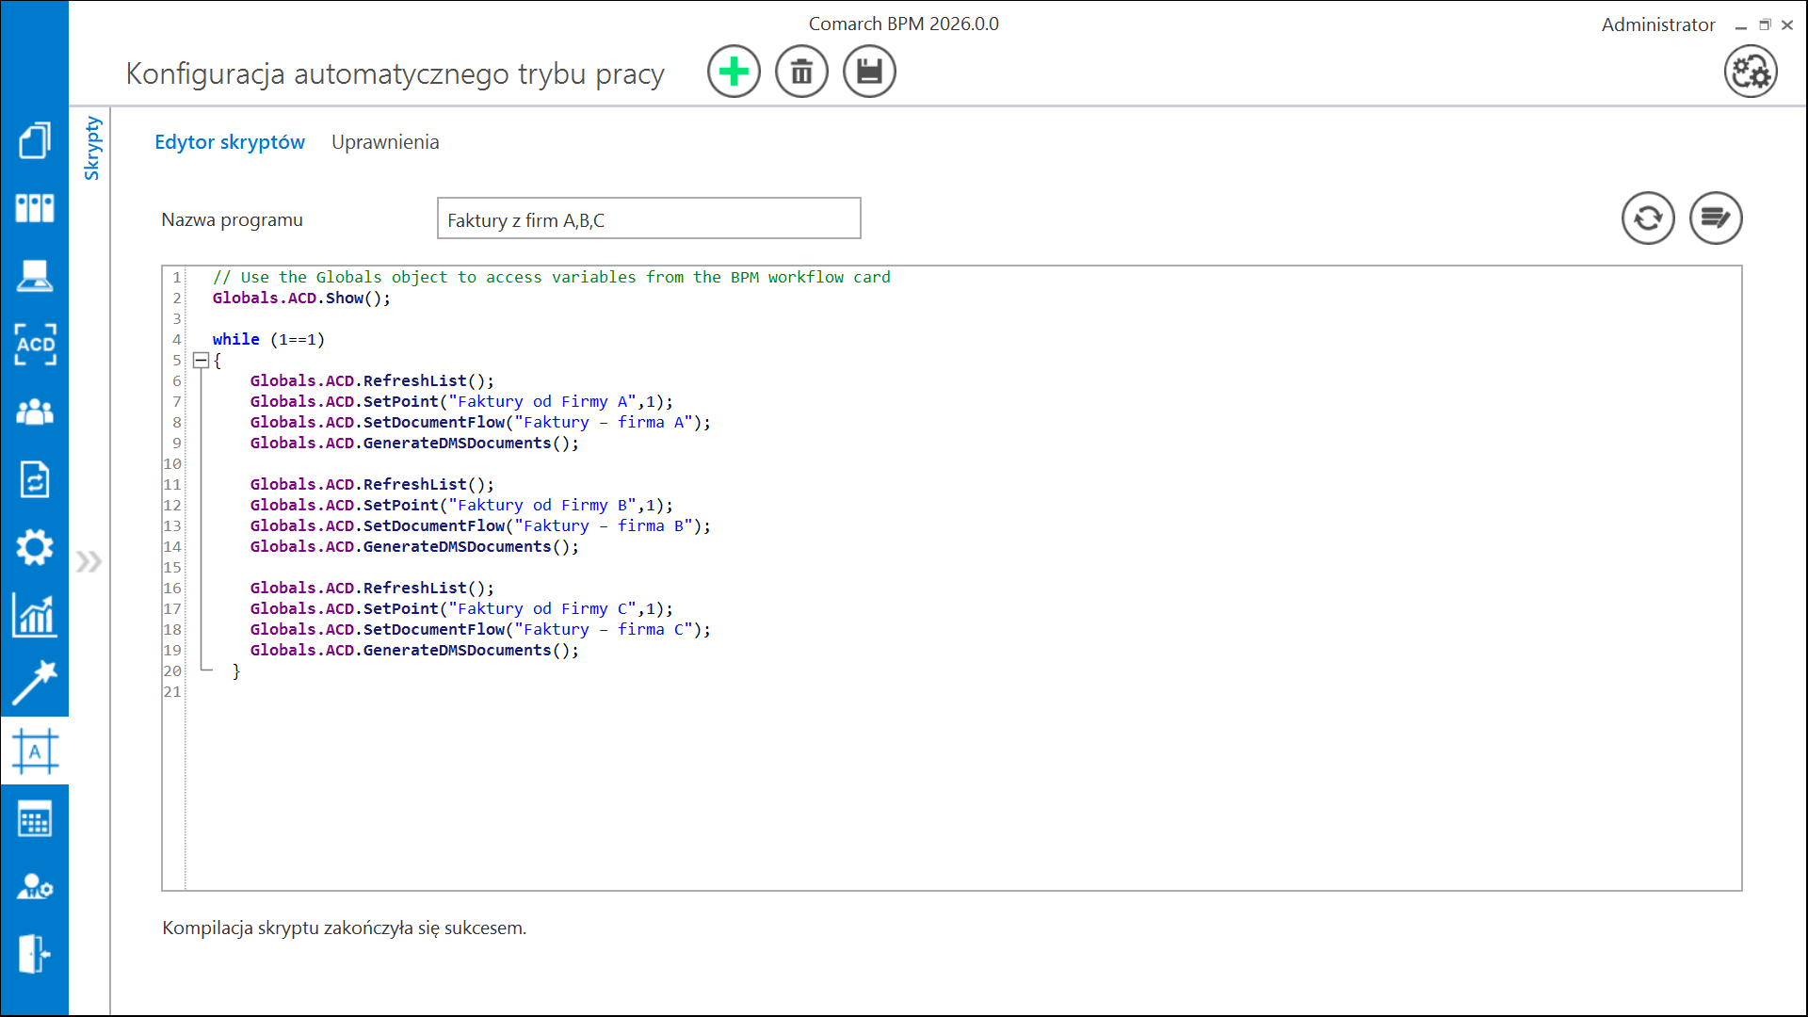Screen dimensions: 1808x1017
Task: Click the gear settings sidebar icon
Action: pyautogui.click(x=35, y=547)
